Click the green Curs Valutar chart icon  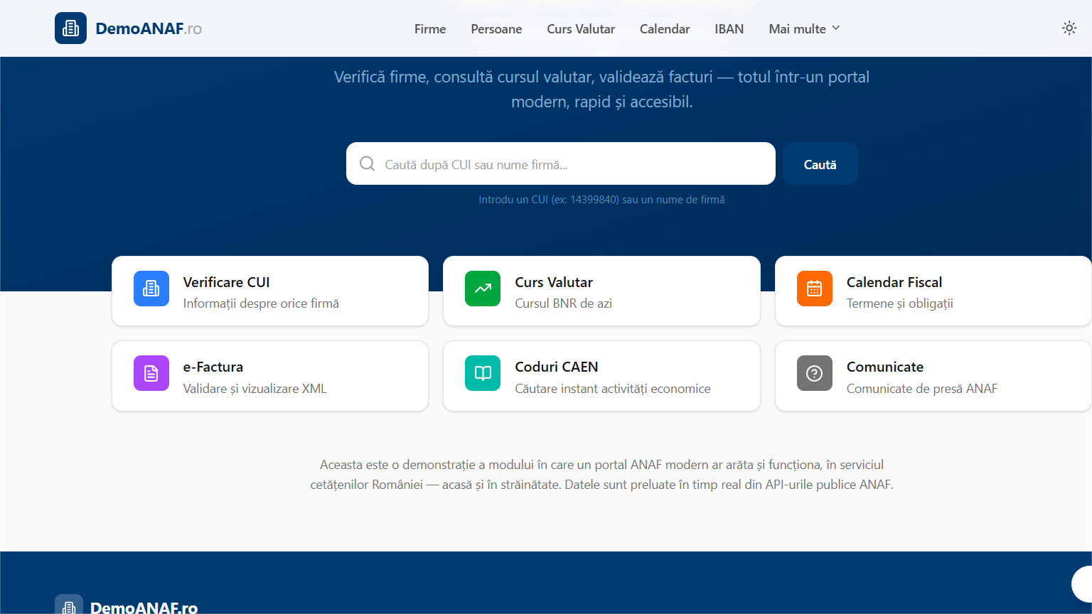483,289
